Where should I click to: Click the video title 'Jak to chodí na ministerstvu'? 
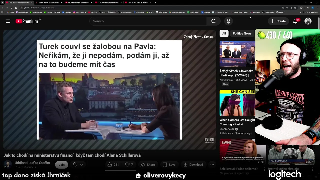point(72,155)
